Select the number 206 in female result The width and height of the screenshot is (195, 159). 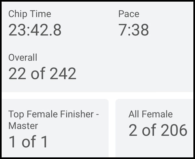point(175,130)
